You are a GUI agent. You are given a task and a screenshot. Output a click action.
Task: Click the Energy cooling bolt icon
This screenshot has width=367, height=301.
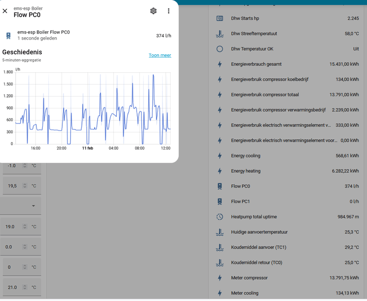click(x=220, y=156)
